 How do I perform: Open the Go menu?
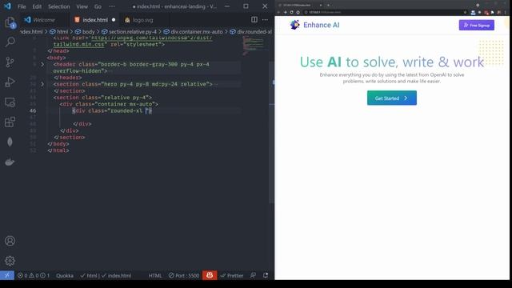click(x=98, y=6)
